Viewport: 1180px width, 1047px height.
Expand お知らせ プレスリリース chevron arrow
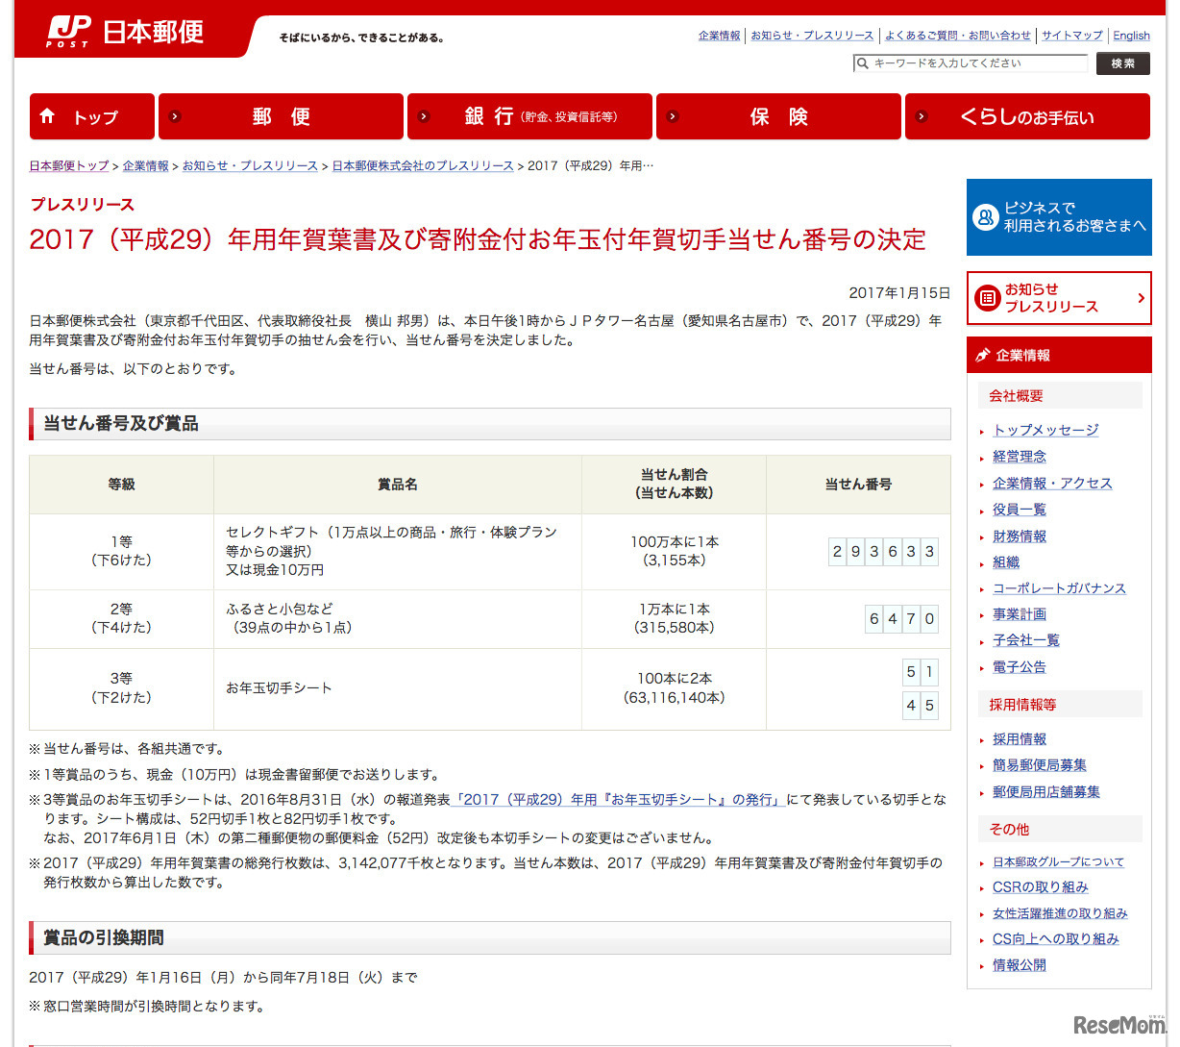[x=1141, y=298]
